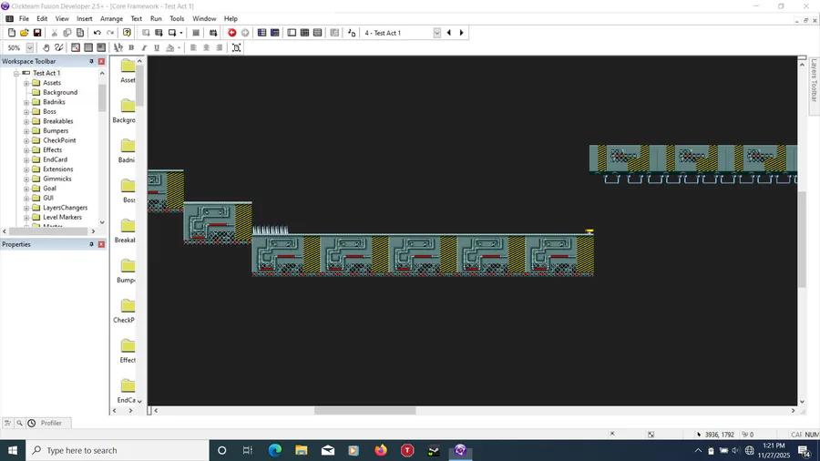Open the Insert menu
This screenshot has height=461, width=820.
[x=84, y=18]
